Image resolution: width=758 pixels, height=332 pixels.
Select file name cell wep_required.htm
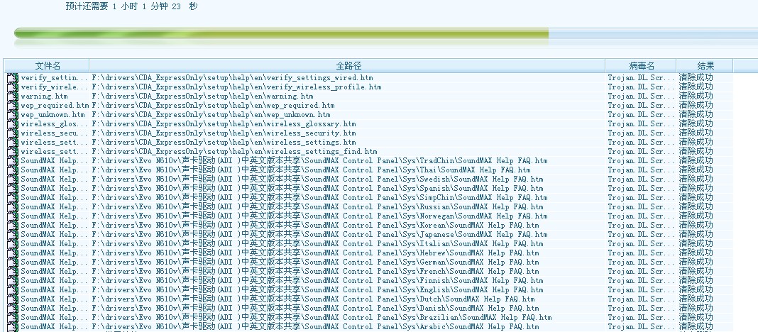pos(55,106)
